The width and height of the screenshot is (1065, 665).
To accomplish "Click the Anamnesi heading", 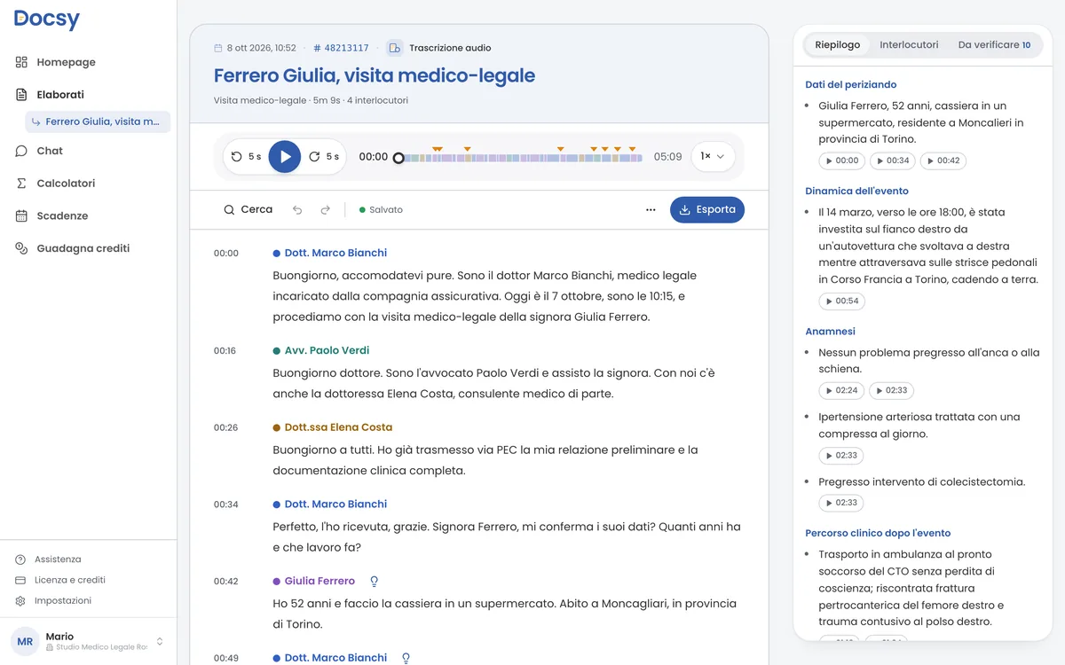I will point(830,332).
